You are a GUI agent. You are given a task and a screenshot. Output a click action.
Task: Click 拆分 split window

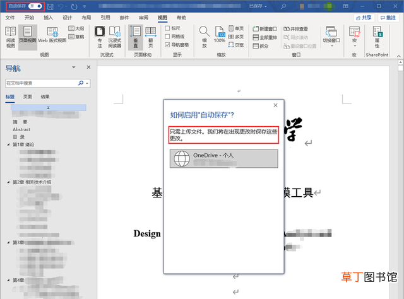tap(261, 46)
